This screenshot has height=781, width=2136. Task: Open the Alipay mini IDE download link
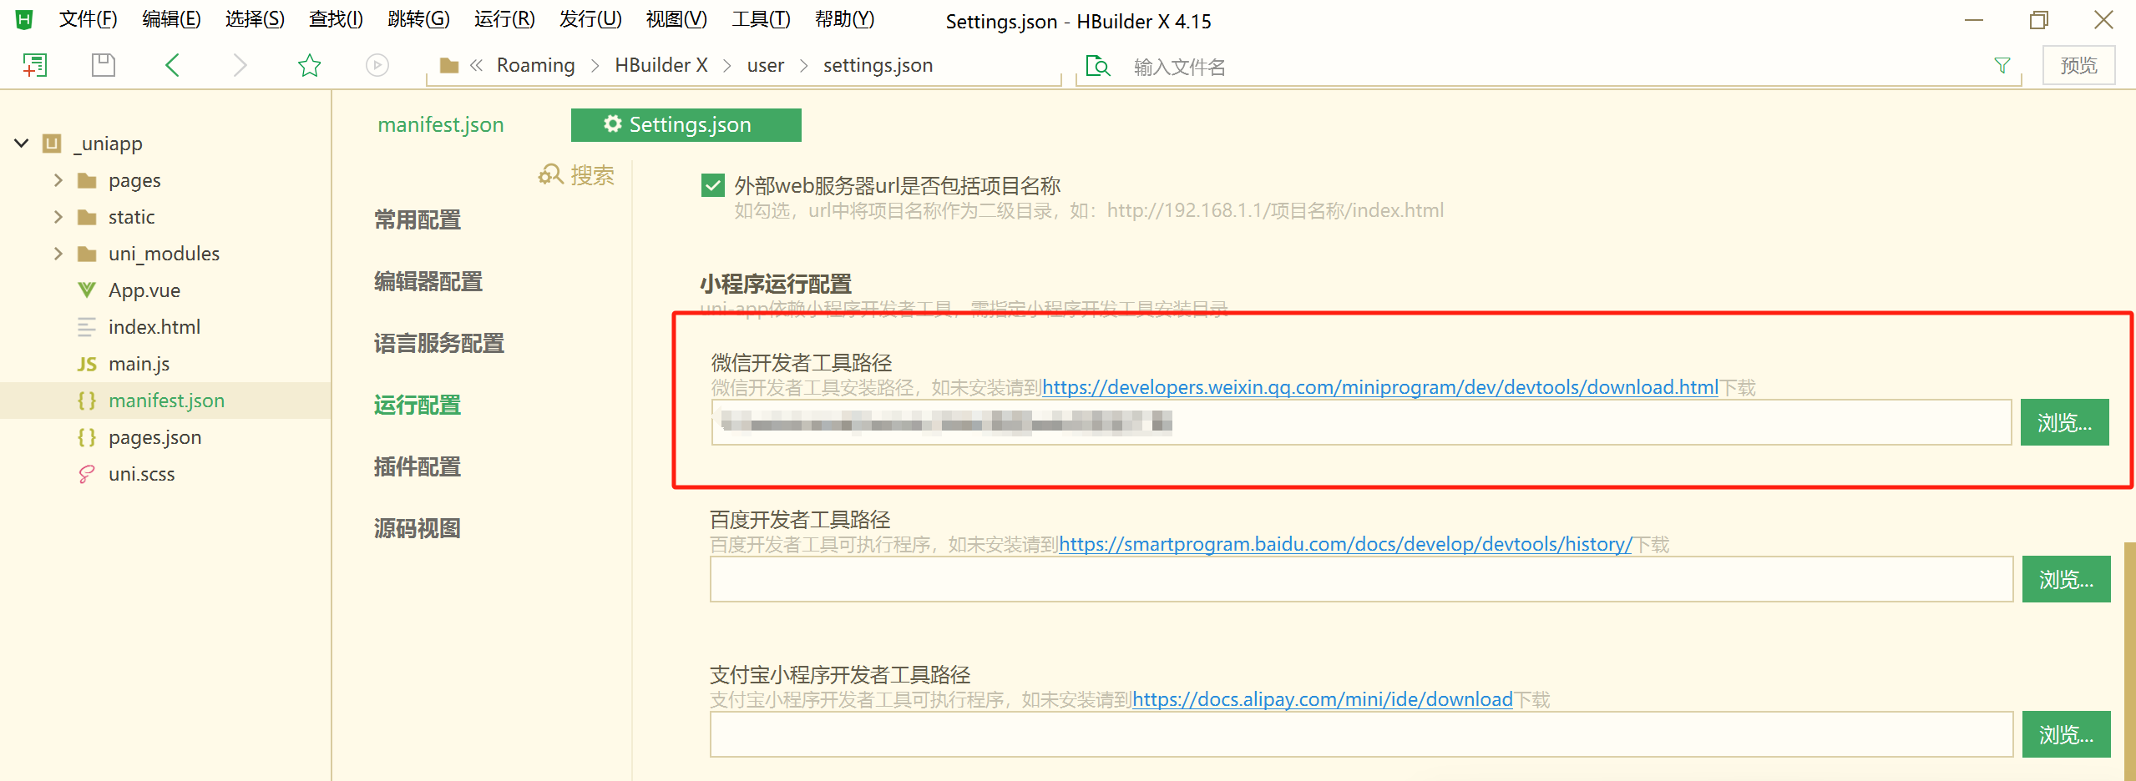tap(1322, 699)
